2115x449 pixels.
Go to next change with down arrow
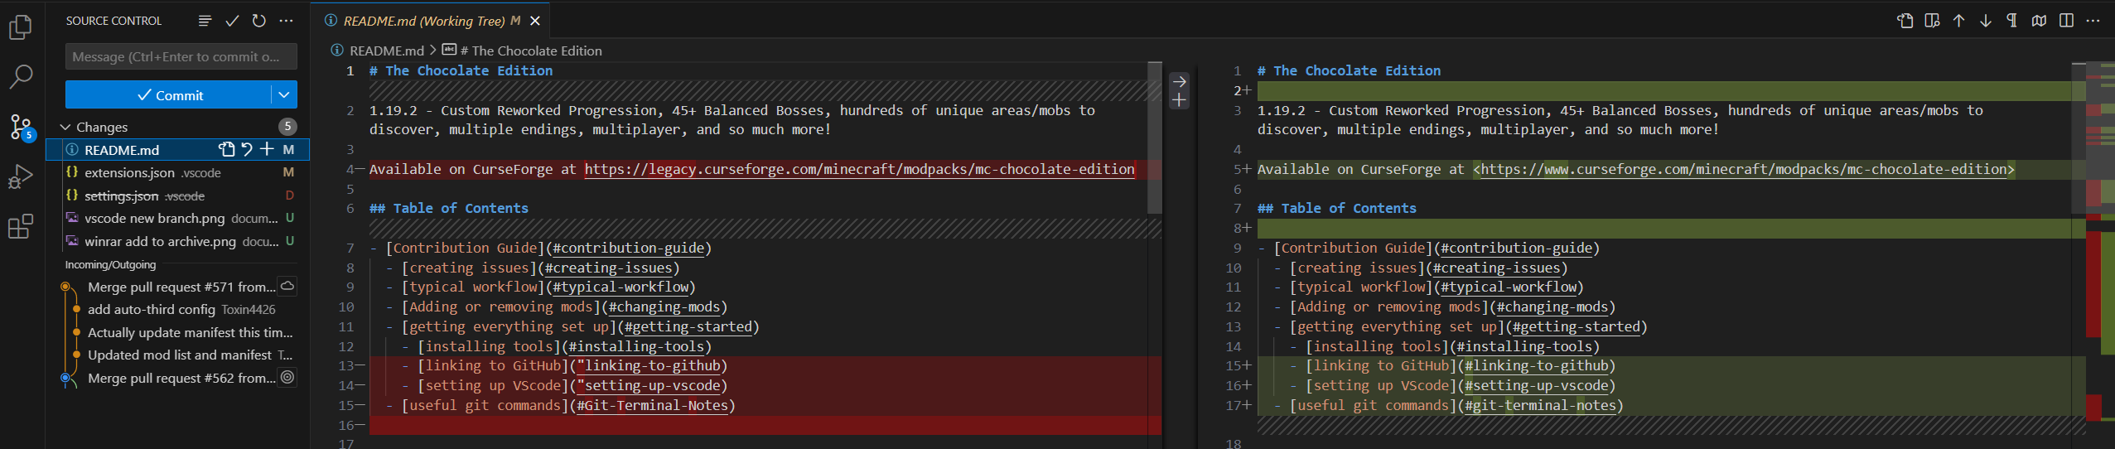[x=1986, y=21]
